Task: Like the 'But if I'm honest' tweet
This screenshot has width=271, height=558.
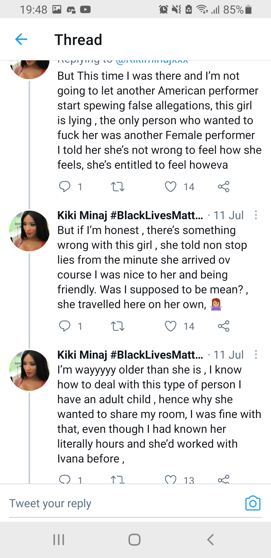Action: 171,326
